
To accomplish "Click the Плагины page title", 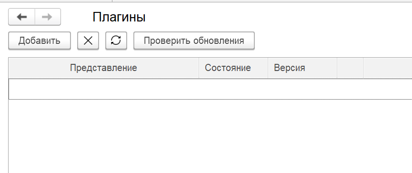I will pos(119,17).
